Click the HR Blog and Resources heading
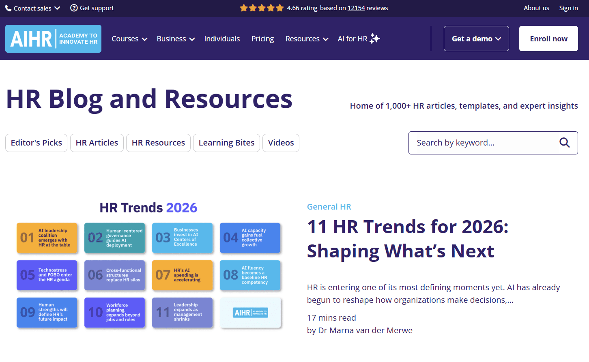Viewport: 589px width, 362px height. tap(149, 99)
